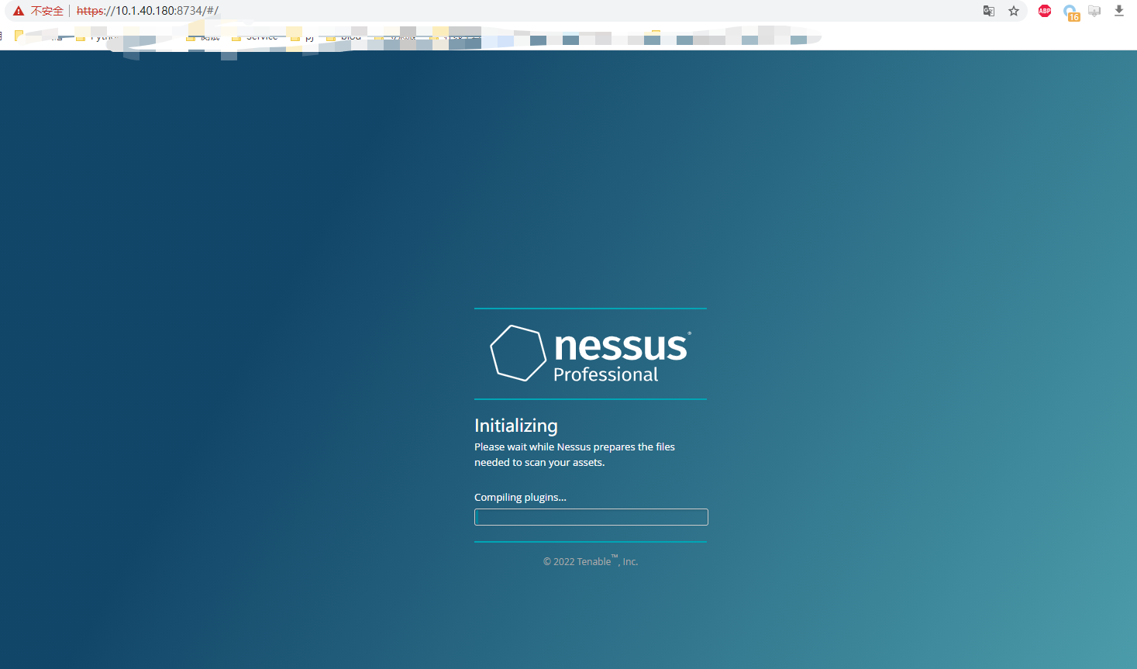The image size is (1137, 669).
Task: Click the 不安全 security label
Action: (x=47, y=11)
